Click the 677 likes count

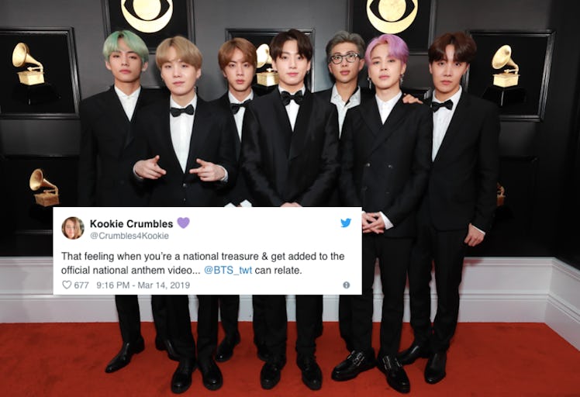81,285
